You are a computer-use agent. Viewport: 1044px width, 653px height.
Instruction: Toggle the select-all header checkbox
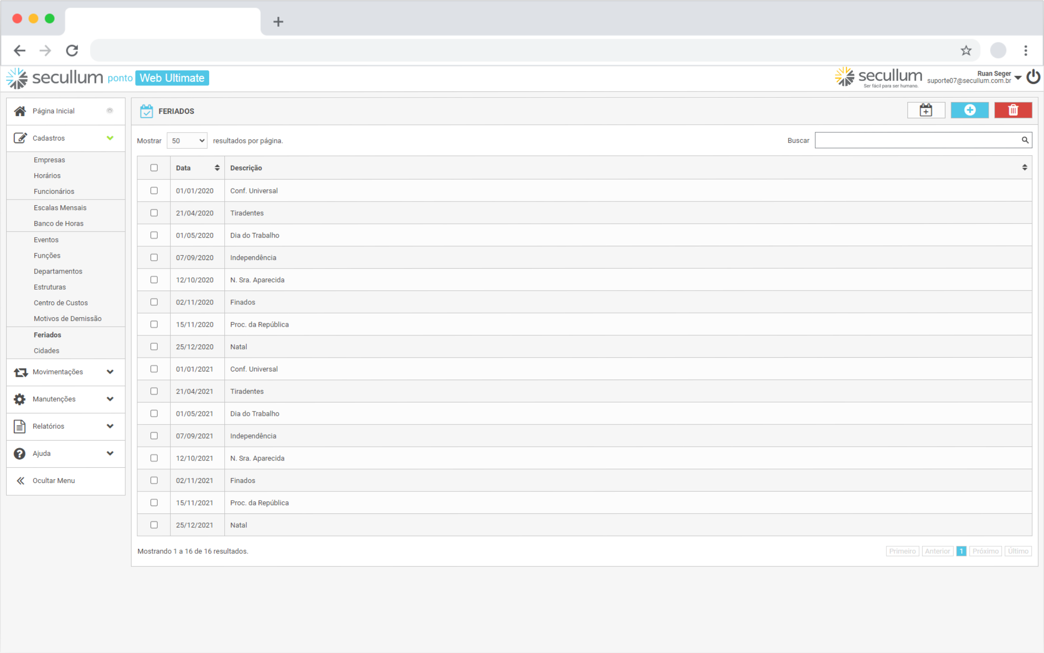[x=154, y=168]
